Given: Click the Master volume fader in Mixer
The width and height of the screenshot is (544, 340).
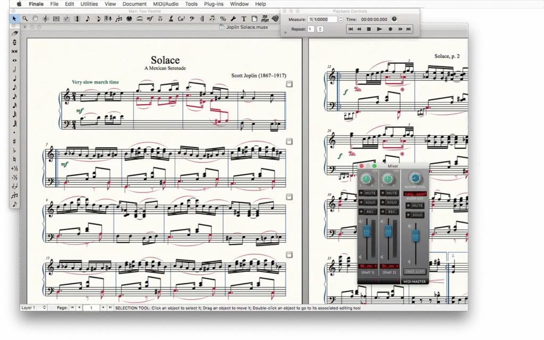Looking at the screenshot, I should 416,235.
